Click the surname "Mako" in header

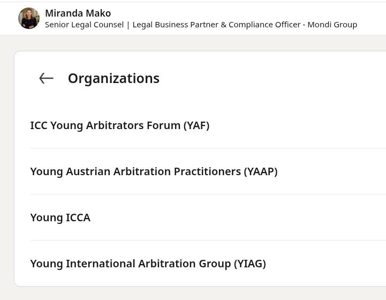coord(98,13)
